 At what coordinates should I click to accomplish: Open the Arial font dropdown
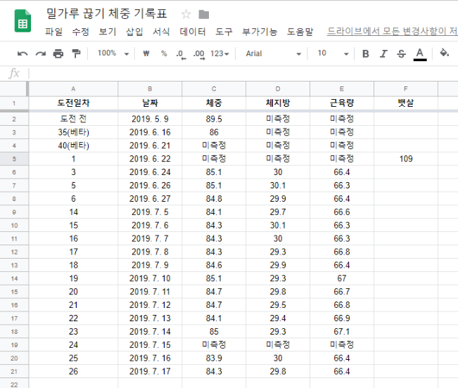(x=274, y=53)
